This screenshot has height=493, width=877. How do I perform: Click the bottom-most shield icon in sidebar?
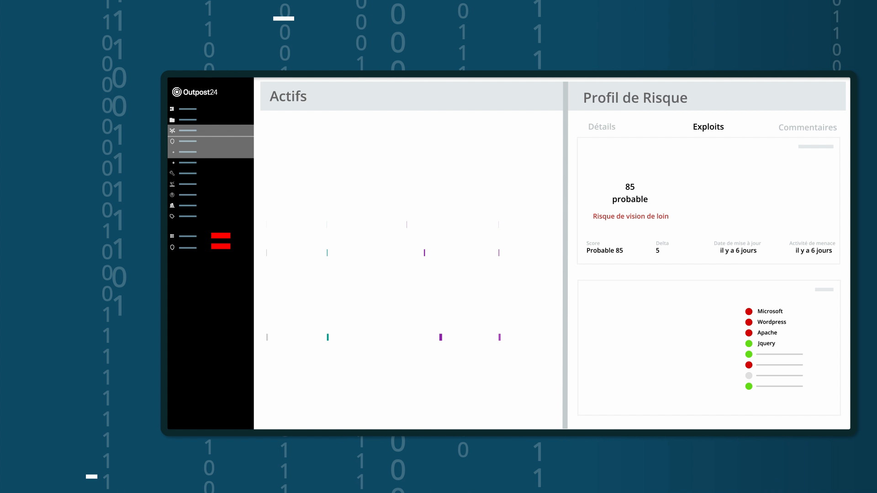pos(172,247)
